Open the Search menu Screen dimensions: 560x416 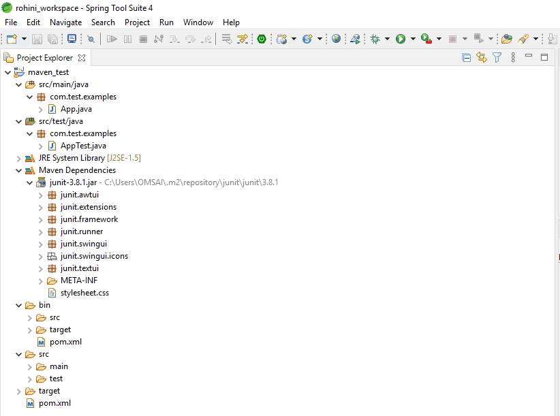[103, 22]
